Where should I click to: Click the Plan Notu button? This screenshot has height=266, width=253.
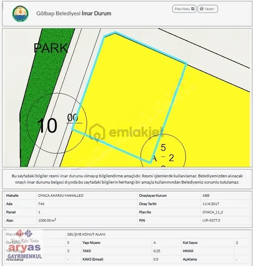coord(184,9)
